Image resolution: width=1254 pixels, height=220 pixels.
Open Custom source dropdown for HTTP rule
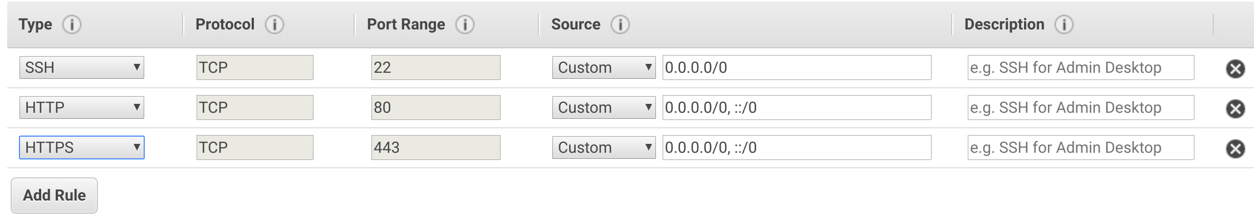tap(604, 107)
